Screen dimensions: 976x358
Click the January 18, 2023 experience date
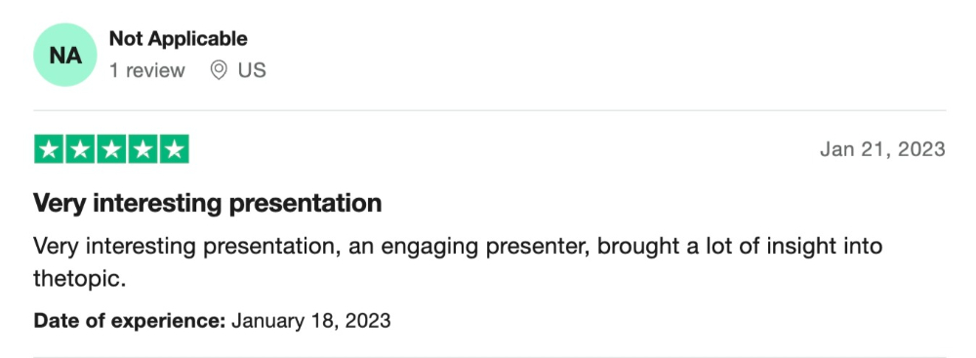tap(311, 321)
